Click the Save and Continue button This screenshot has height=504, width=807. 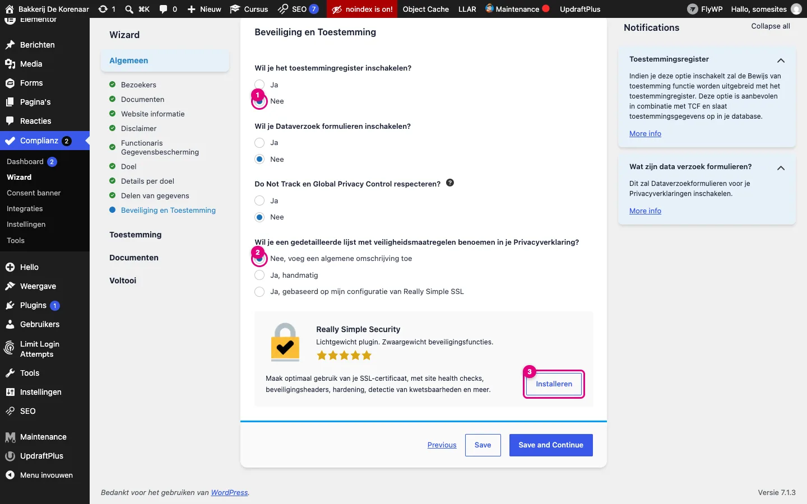pyautogui.click(x=551, y=445)
